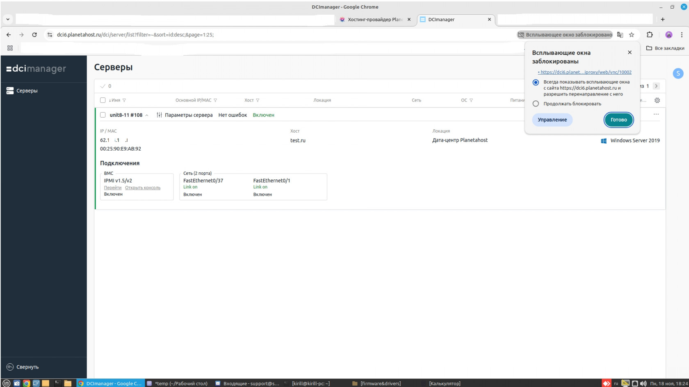The height and width of the screenshot is (387, 689).
Task: Translate this page icon
Action: [620, 35]
